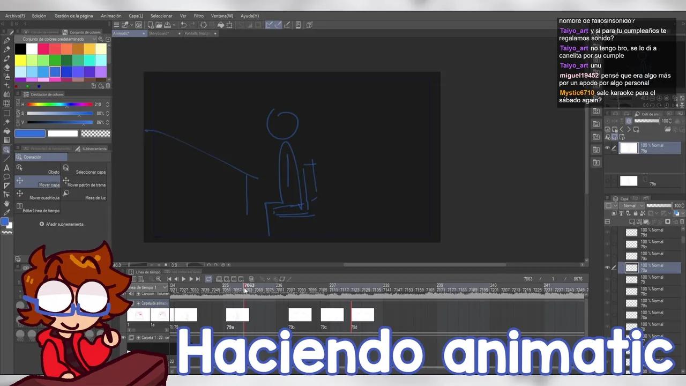Pick the yellow swatch in color set

point(20,60)
